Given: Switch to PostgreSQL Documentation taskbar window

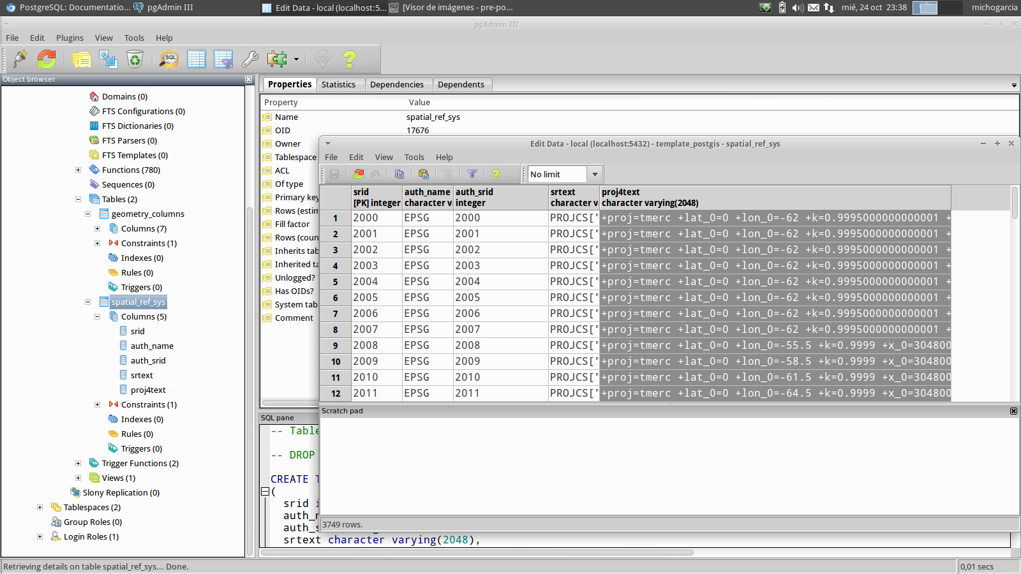Looking at the screenshot, I should [x=68, y=8].
